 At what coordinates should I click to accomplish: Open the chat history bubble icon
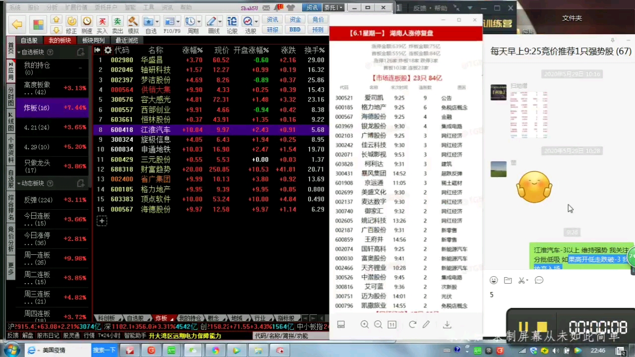click(x=539, y=280)
